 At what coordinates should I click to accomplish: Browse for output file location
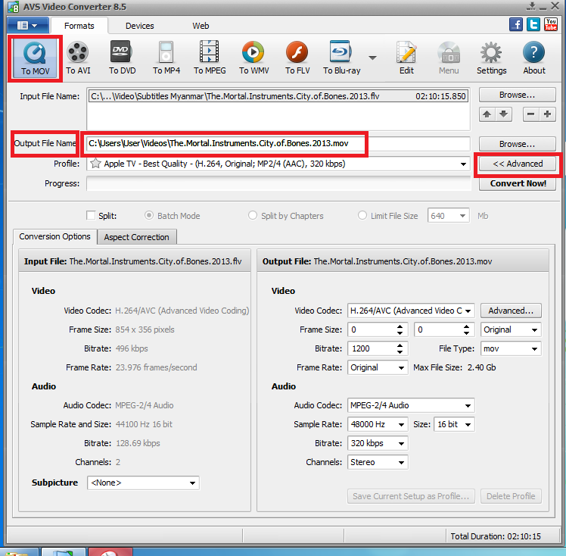coord(517,144)
